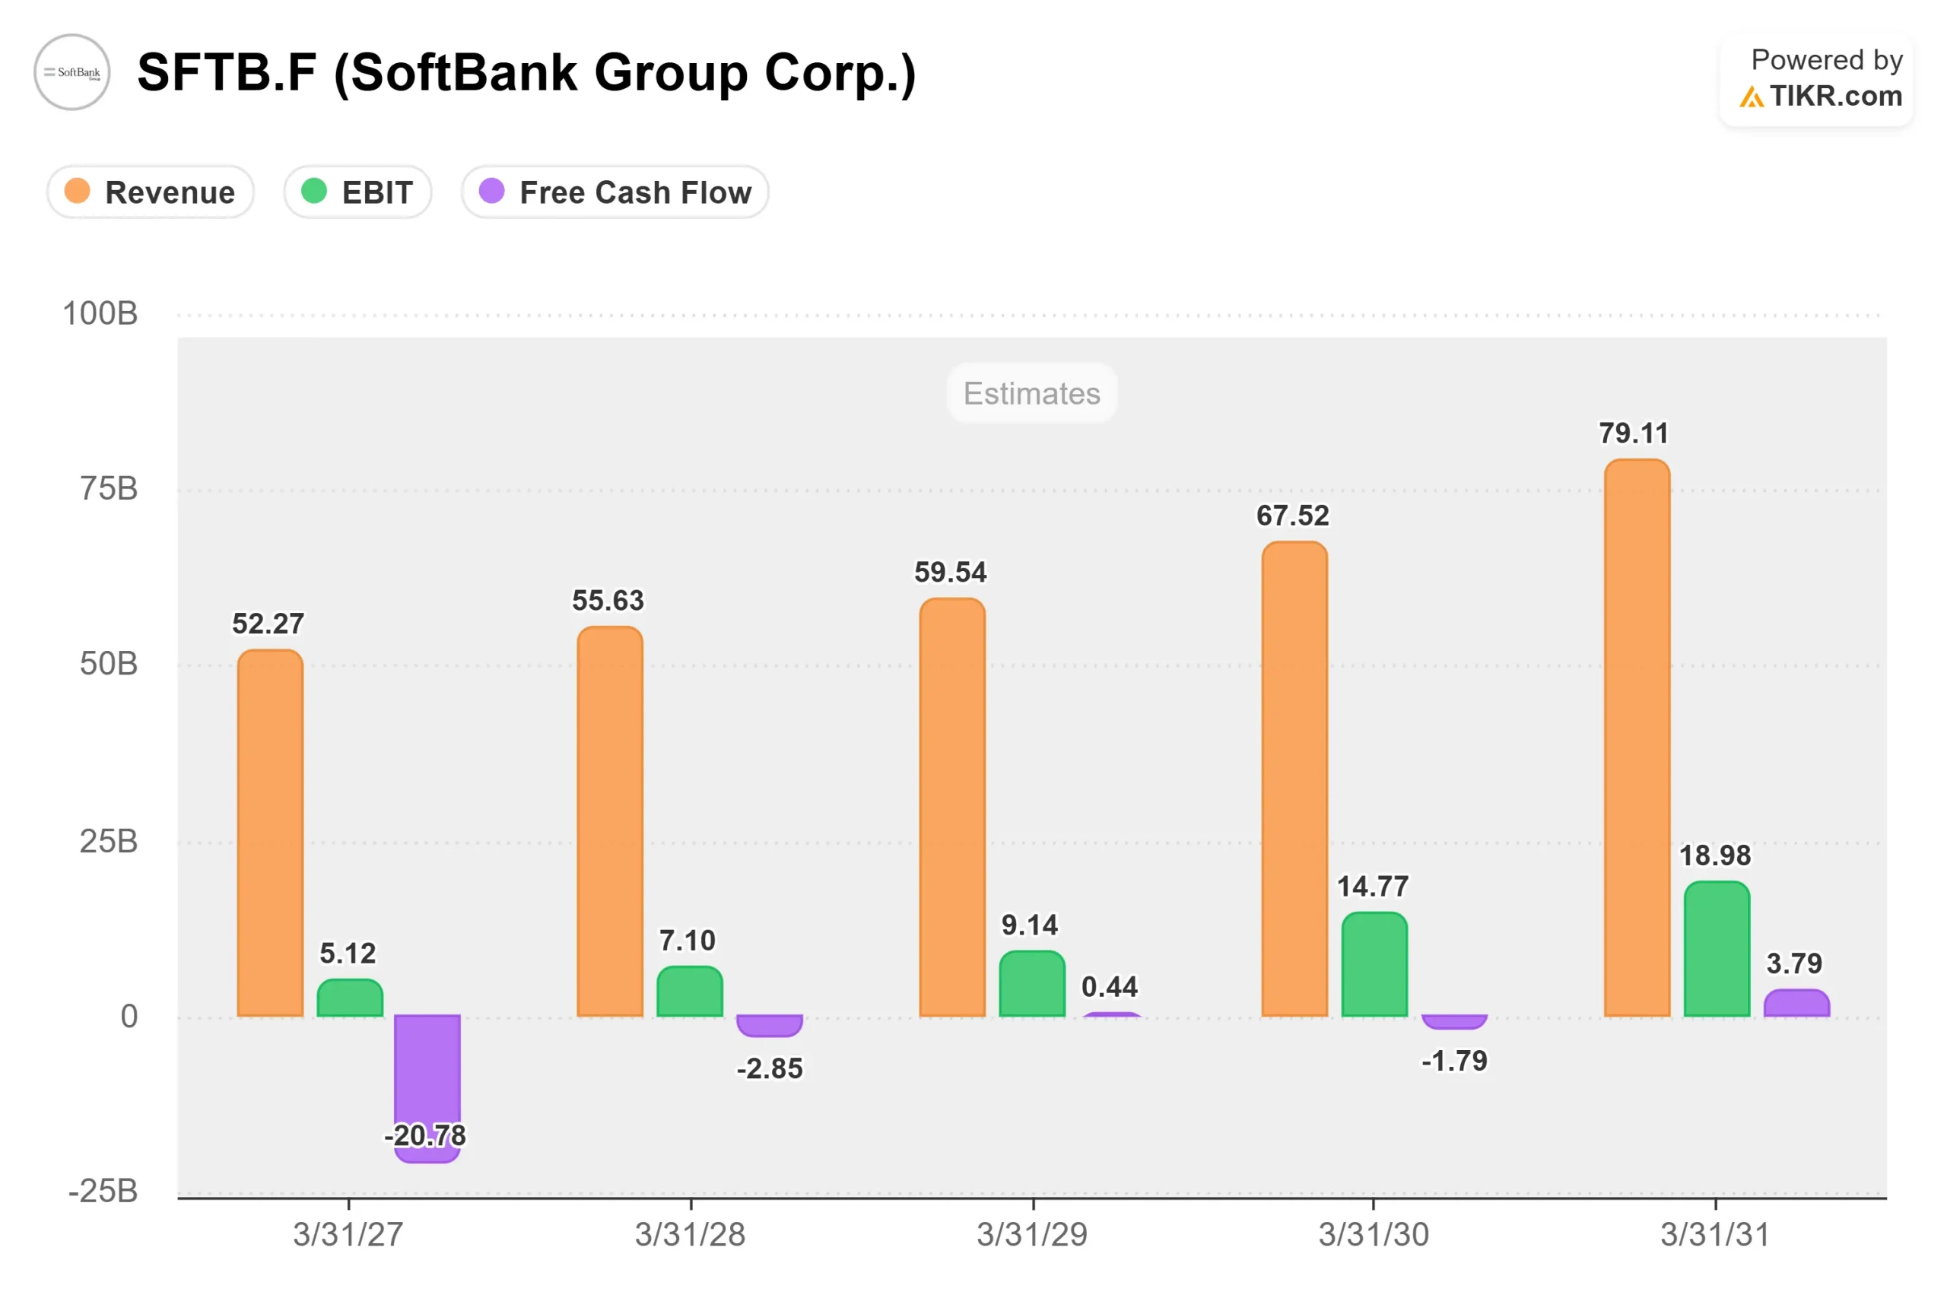Image resolution: width=1947 pixels, height=1298 pixels.
Task: Click the orange Revenue legend dot
Action: pos(77,191)
